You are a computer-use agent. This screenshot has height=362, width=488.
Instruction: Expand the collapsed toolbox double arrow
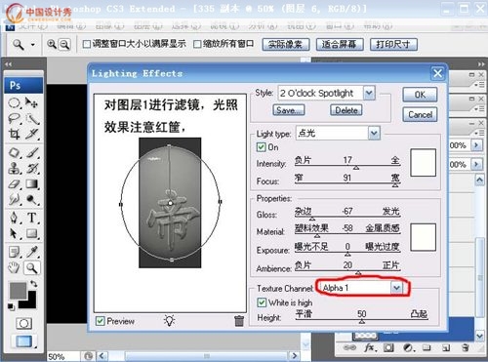tap(8, 64)
